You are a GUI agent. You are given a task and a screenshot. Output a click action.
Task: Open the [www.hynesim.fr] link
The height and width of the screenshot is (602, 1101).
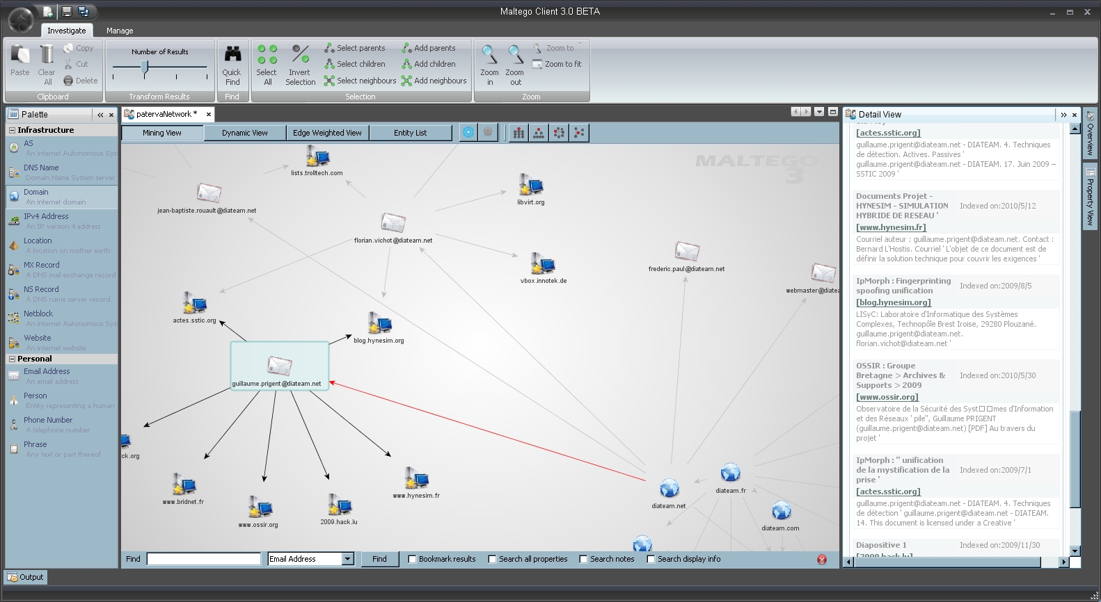[891, 227]
